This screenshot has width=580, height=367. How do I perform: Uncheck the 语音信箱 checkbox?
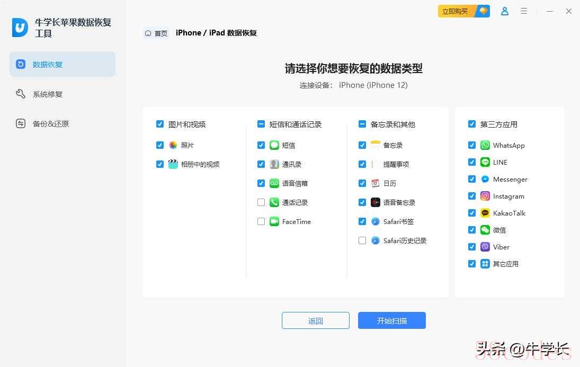[x=261, y=183]
